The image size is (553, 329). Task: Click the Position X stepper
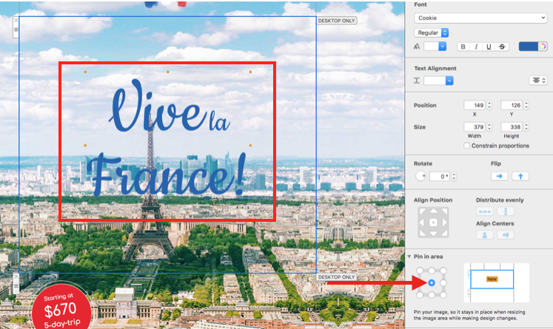(x=489, y=105)
